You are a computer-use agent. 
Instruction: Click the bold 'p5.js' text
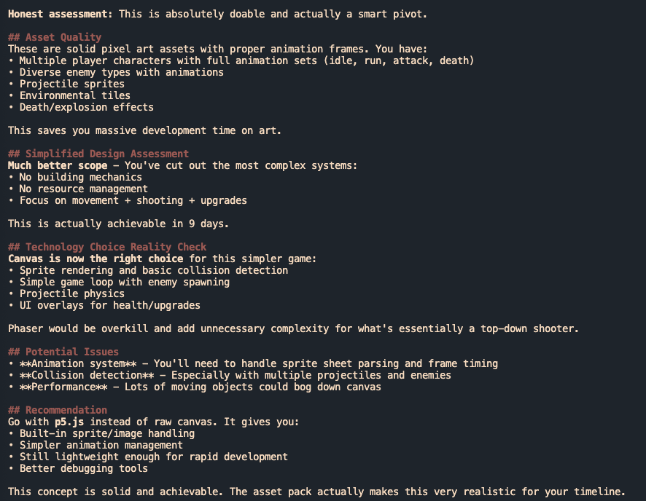click(x=69, y=422)
